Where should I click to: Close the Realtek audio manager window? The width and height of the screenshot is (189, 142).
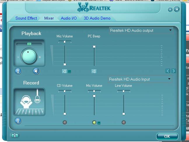[x=176, y=9]
